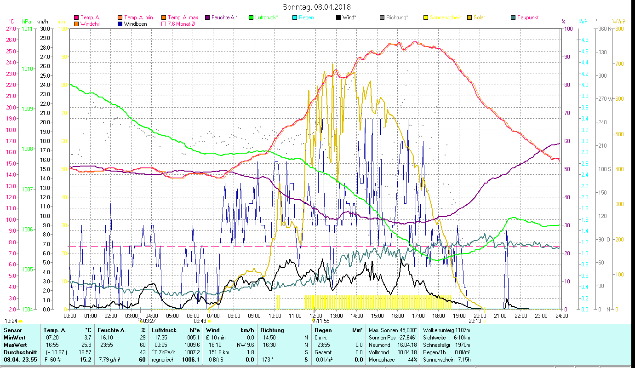Click the regnerisch forecast text
The width and height of the screenshot is (635, 368).
point(163,360)
